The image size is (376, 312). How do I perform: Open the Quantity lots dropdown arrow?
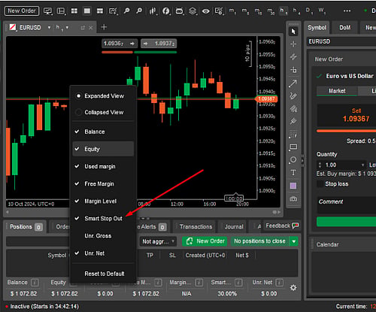(x=362, y=165)
